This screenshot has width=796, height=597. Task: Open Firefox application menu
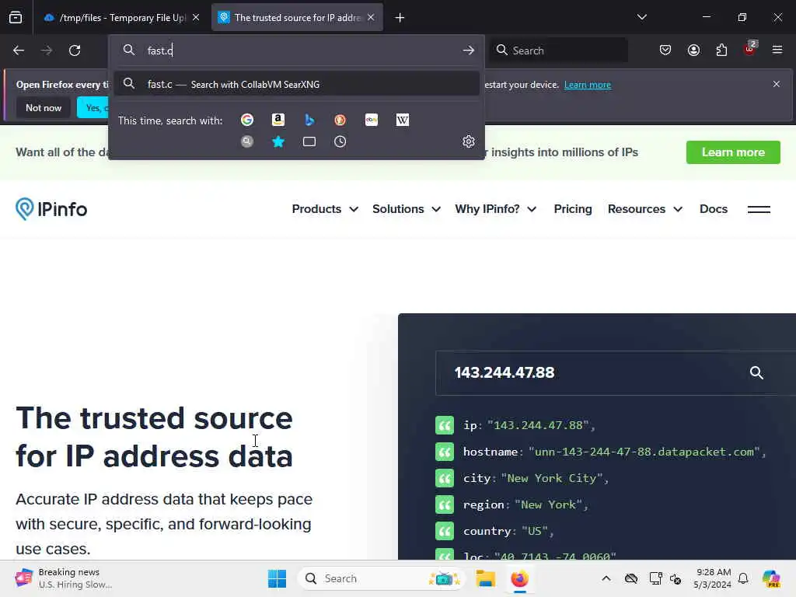coord(777,50)
